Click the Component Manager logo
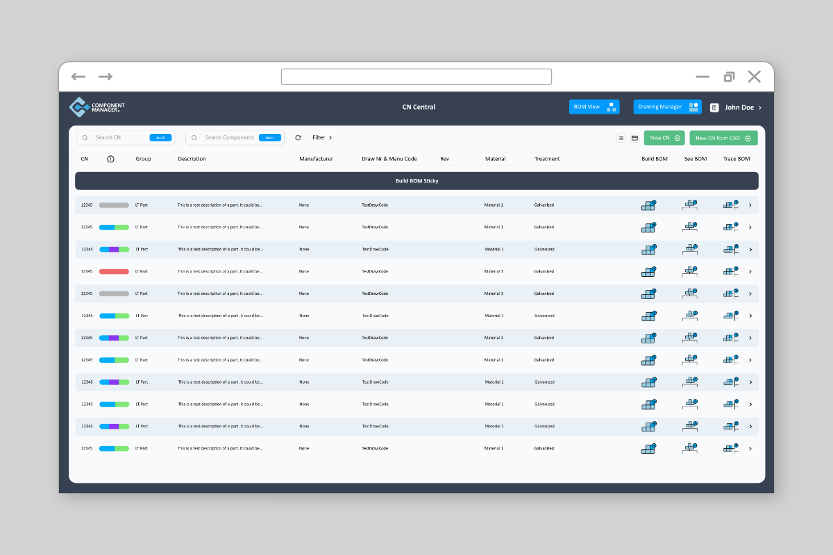 pos(97,107)
